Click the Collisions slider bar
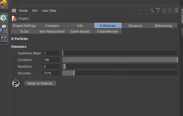The width and height of the screenshot is (183, 116). pyautogui.click(x=120, y=60)
